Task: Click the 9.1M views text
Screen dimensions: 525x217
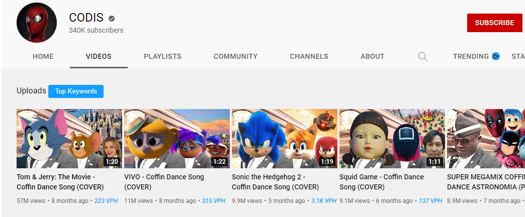Action: click(354, 201)
